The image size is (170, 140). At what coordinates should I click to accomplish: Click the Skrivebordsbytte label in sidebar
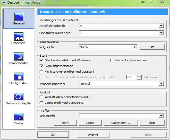coord(18,103)
